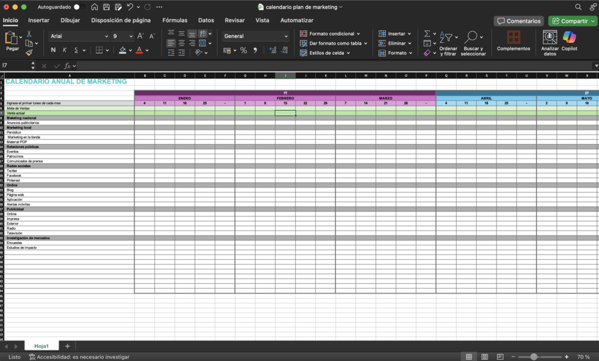Click the Home icon in title bar

tap(94, 7)
